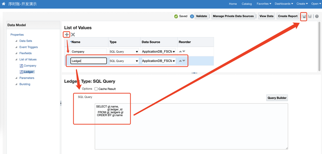
Task: Click the right-side vertical scrollbar
Action: pyautogui.click(x=319, y=46)
